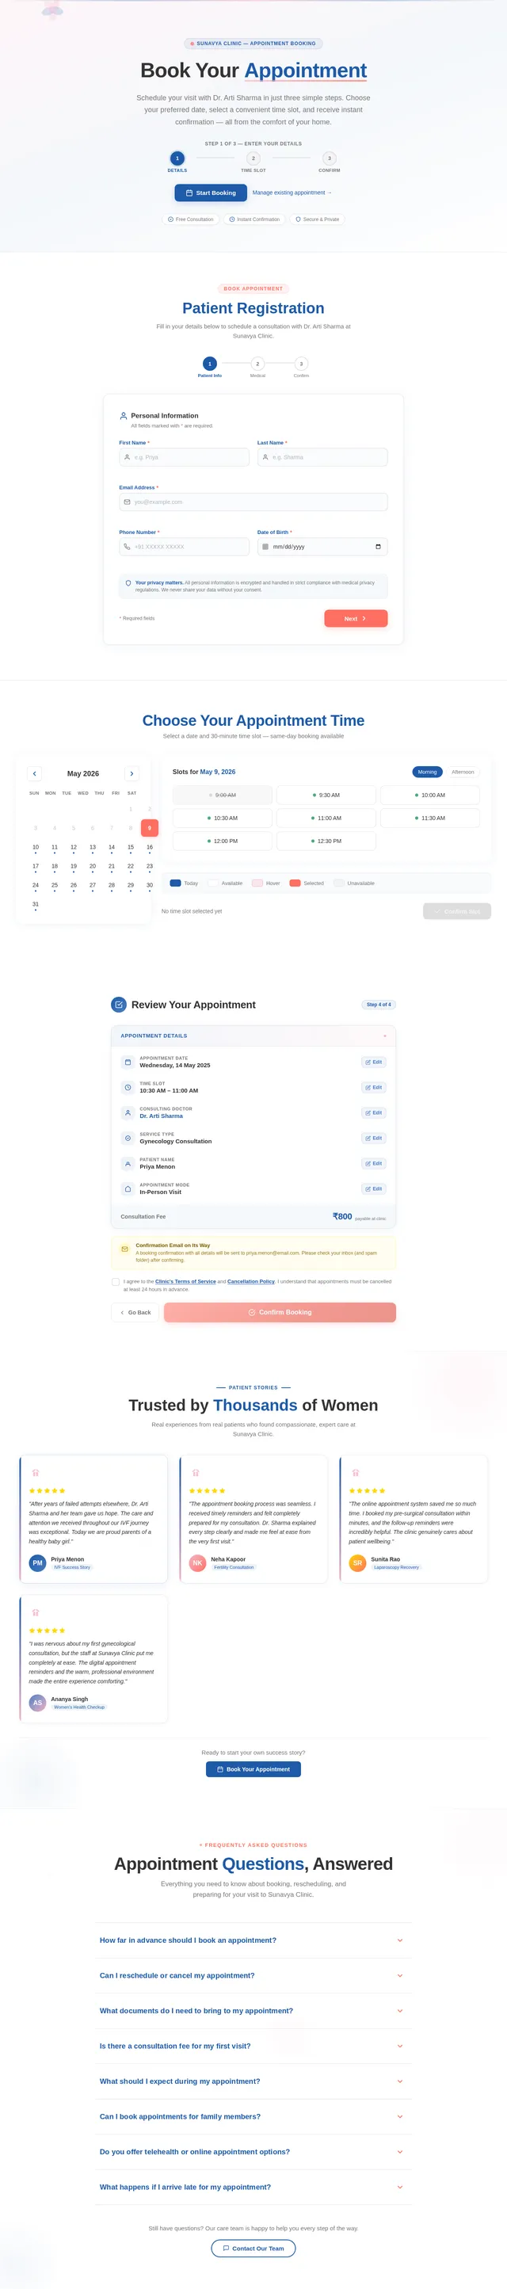Click the Hover legend color swatch
507x2289 pixels.
pyautogui.click(x=257, y=883)
